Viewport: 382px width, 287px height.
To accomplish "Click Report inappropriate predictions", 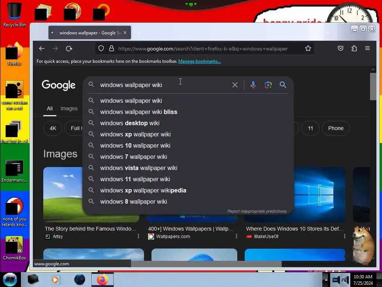I will pyautogui.click(x=257, y=211).
